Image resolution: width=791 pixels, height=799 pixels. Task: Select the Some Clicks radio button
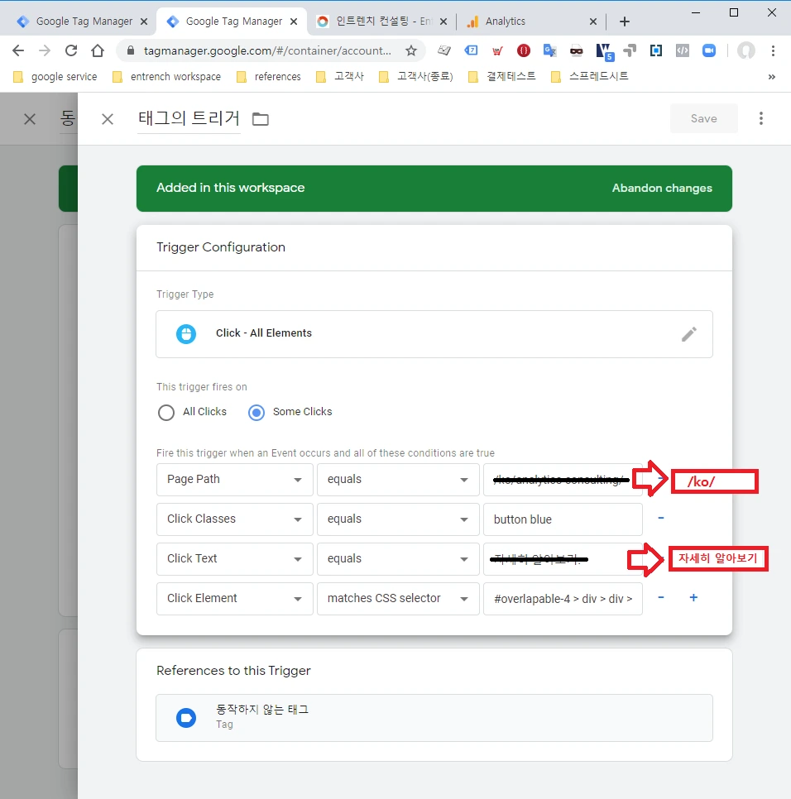pos(256,412)
